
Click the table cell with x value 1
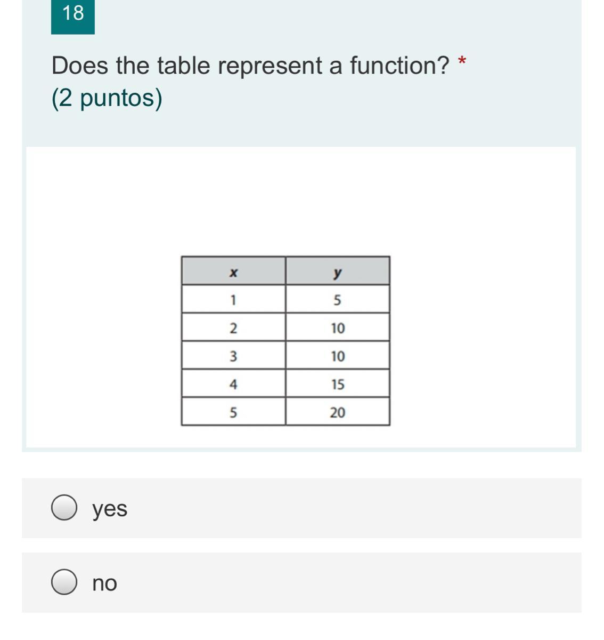(233, 299)
